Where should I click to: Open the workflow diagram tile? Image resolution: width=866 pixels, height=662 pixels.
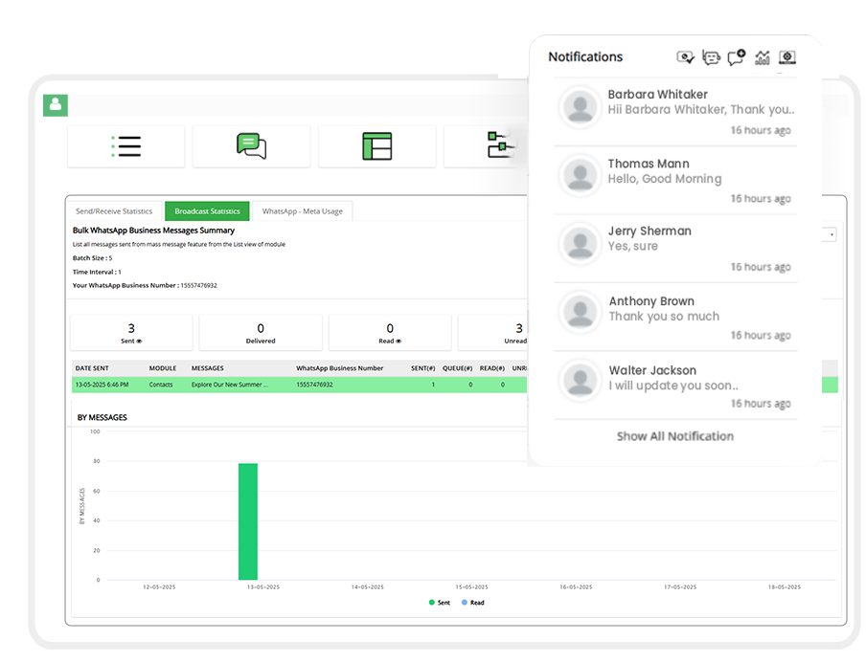(500, 146)
